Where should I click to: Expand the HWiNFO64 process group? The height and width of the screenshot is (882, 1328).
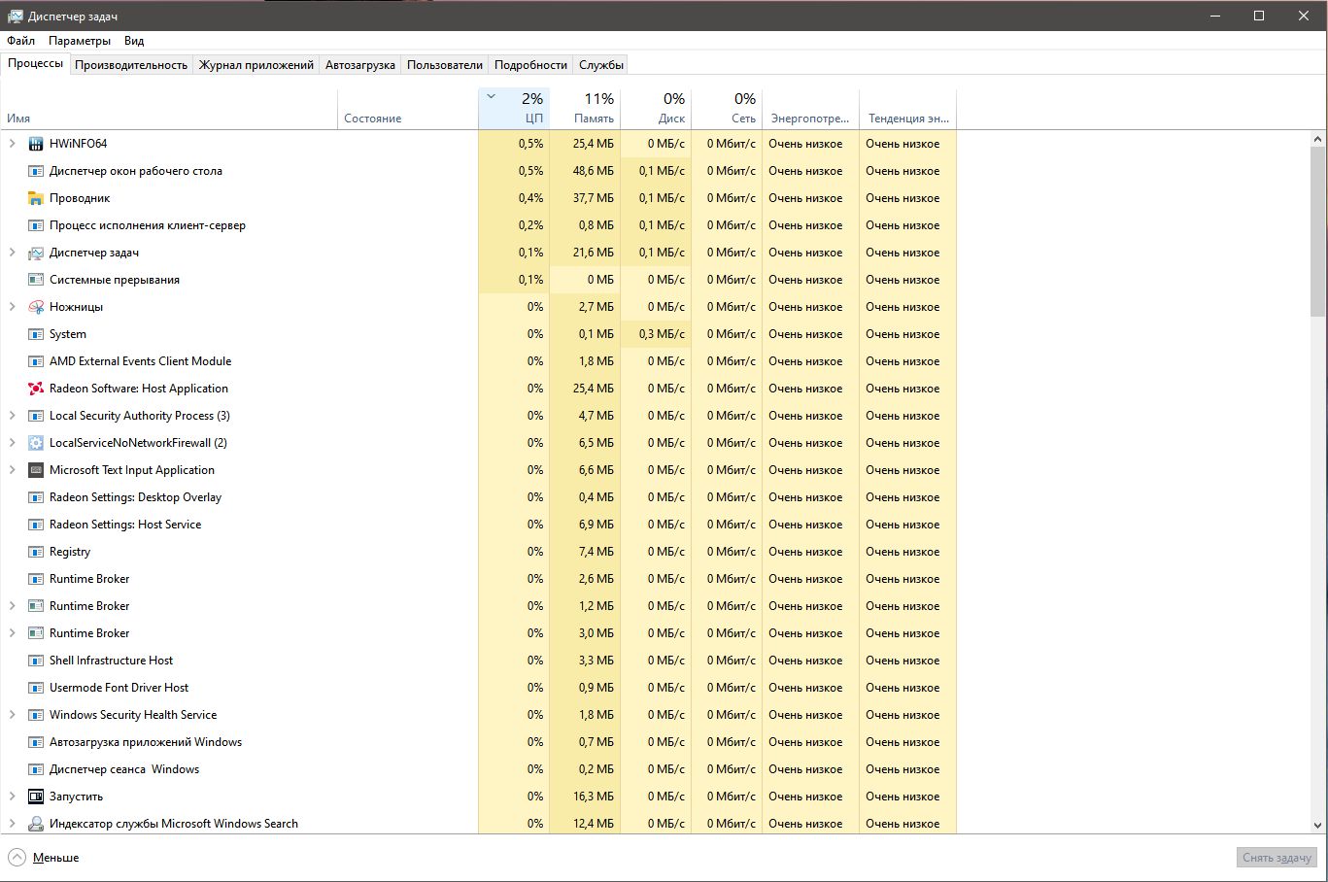click(13, 144)
